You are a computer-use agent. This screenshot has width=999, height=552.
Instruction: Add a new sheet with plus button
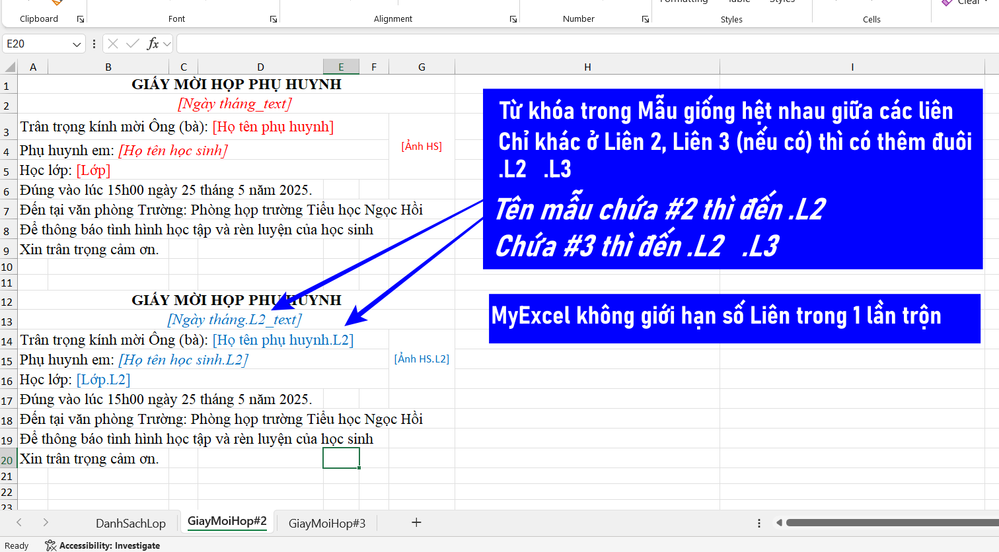(416, 522)
